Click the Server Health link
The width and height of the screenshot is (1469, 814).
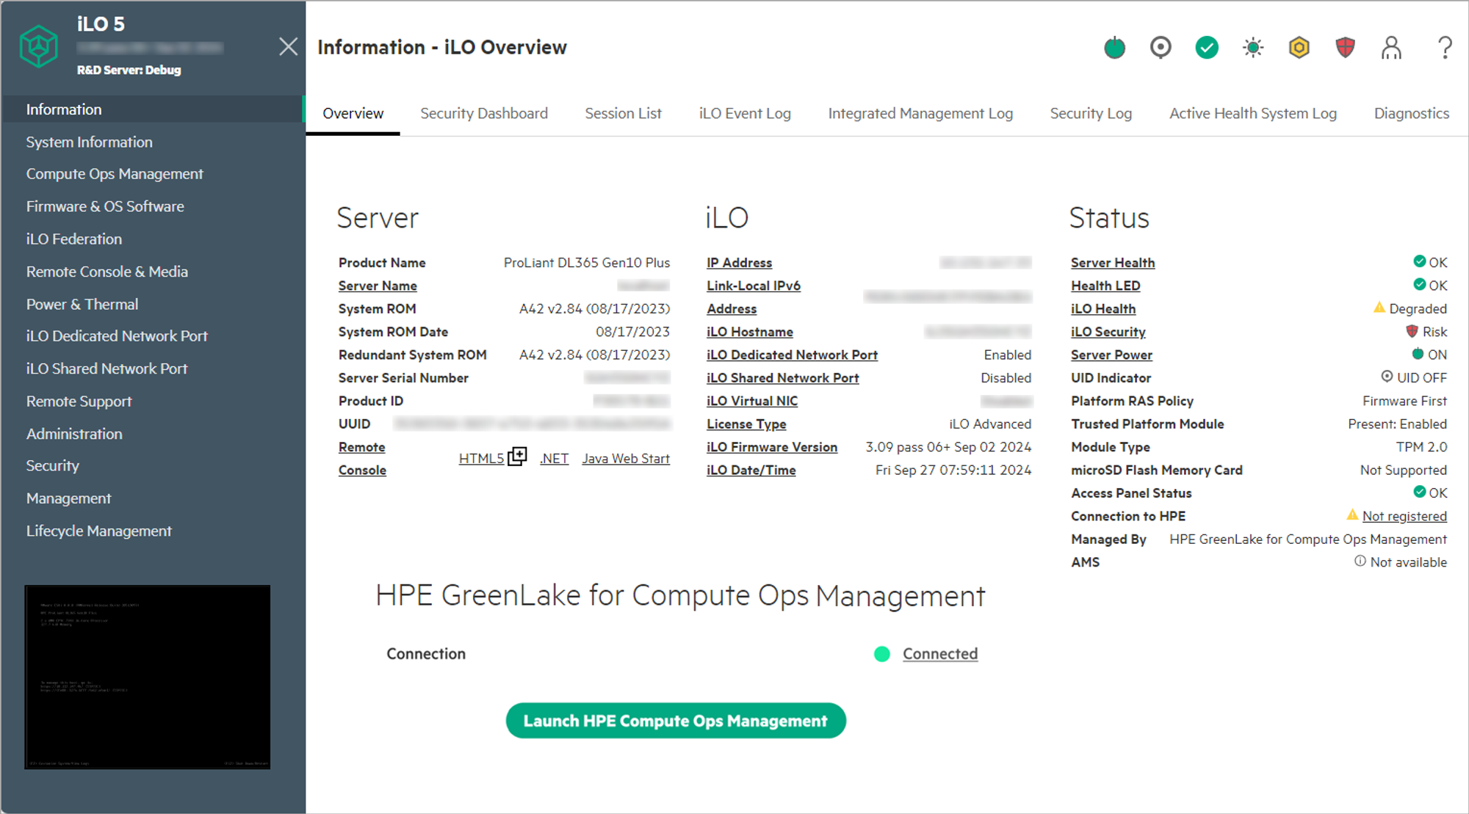pos(1113,263)
